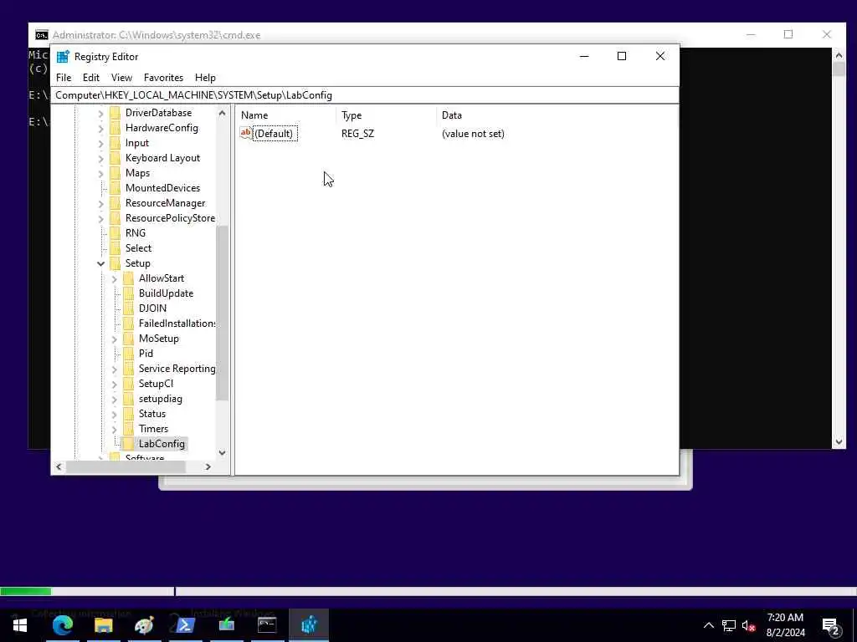This screenshot has width=857, height=642.
Task: Expand the HardwareConfig key
Action: point(100,128)
